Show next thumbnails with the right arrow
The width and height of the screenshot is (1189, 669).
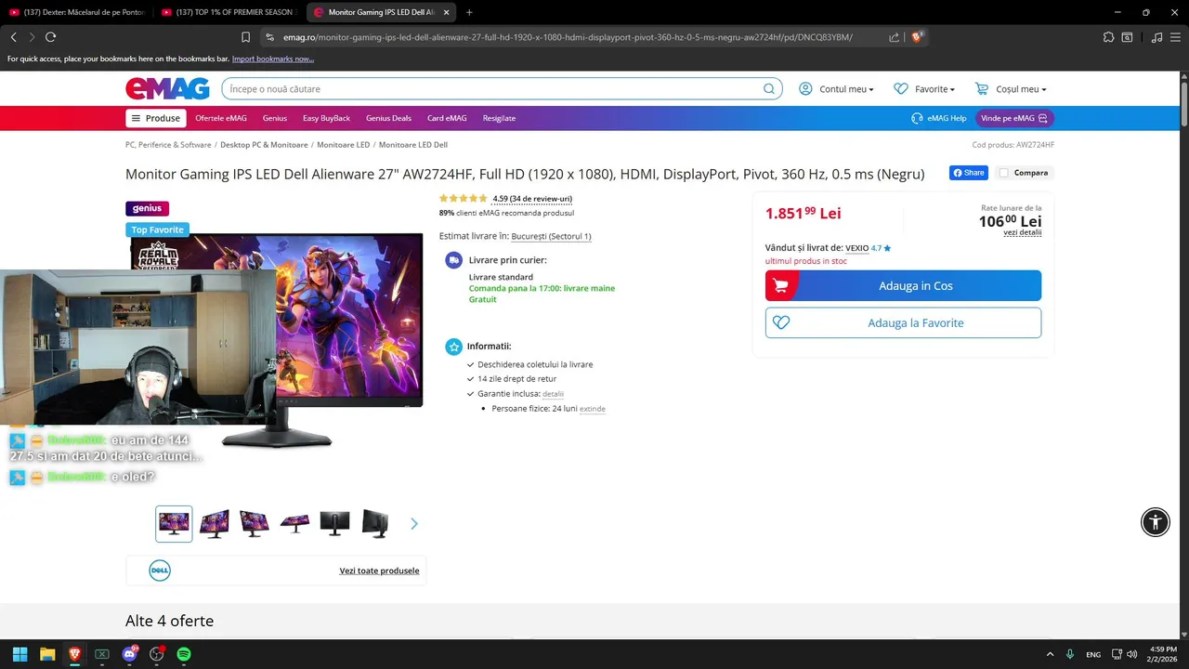click(x=414, y=524)
